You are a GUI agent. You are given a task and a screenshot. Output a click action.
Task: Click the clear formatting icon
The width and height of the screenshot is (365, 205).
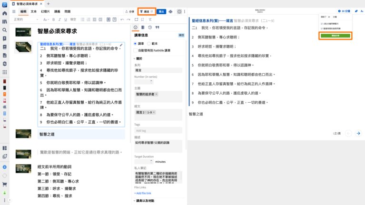tap(150, 20)
